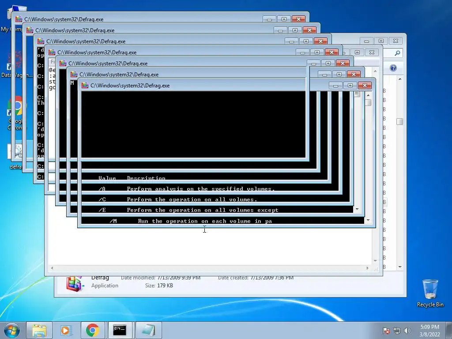This screenshot has width=452, height=339.
Task: Open Windows Explorer from the taskbar
Action: point(39,330)
